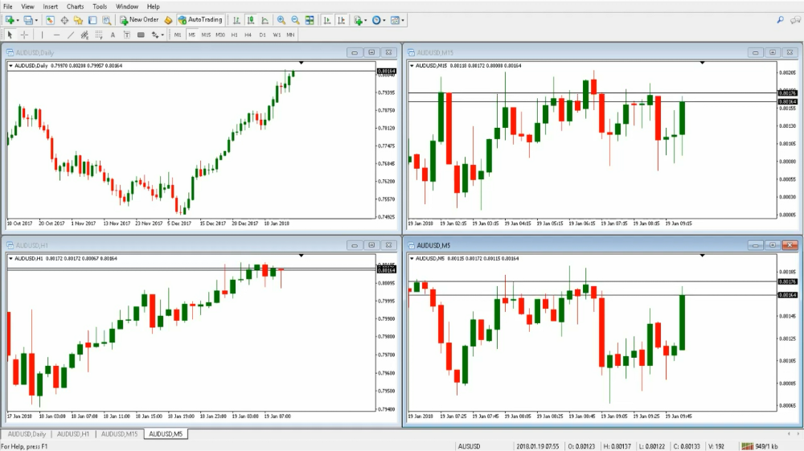This screenshot has height=451, width=804.
Task: Expand the Indicators dropdown arrow
Action: point(366,21)
